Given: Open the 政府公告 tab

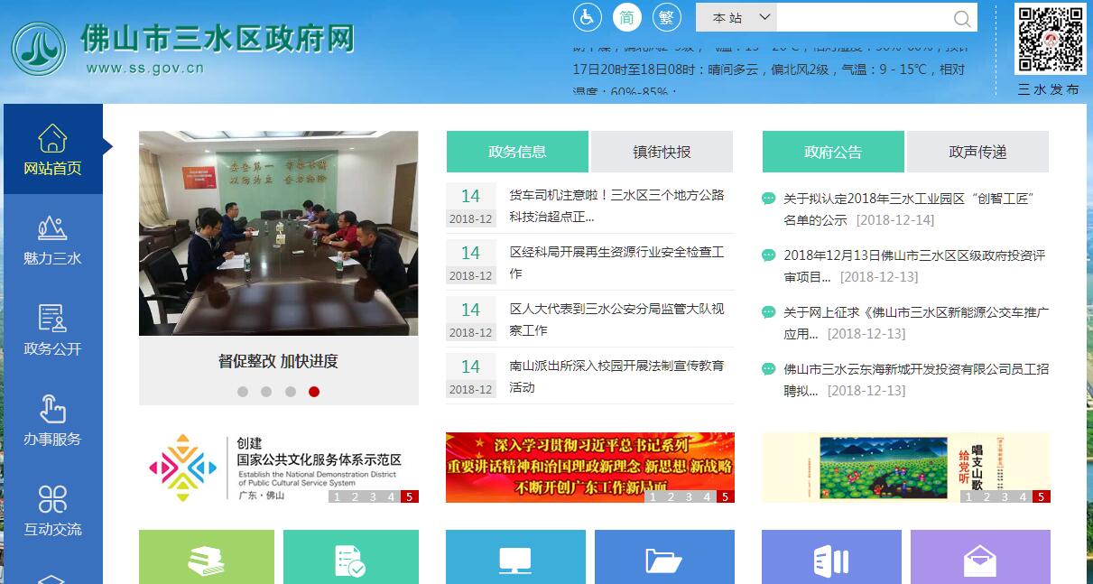Looking at the screenshot, I should [833, 152].
